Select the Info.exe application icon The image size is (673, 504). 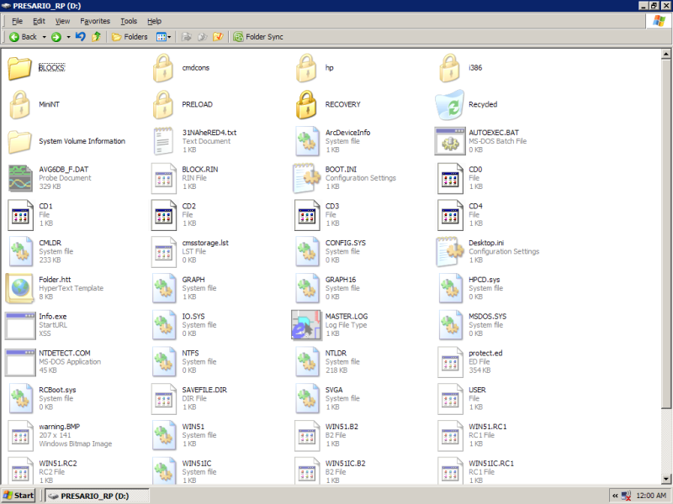(x=19, y=325)
